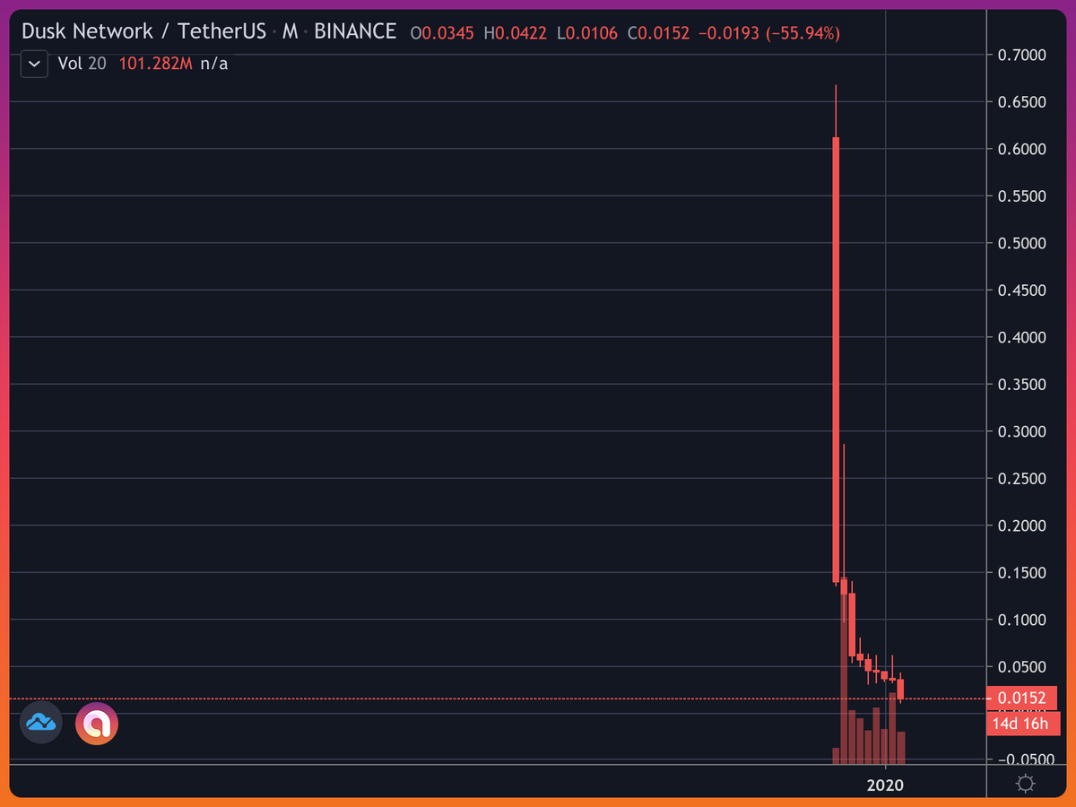Click the 0.4500 price axis label

point(1022,291)
